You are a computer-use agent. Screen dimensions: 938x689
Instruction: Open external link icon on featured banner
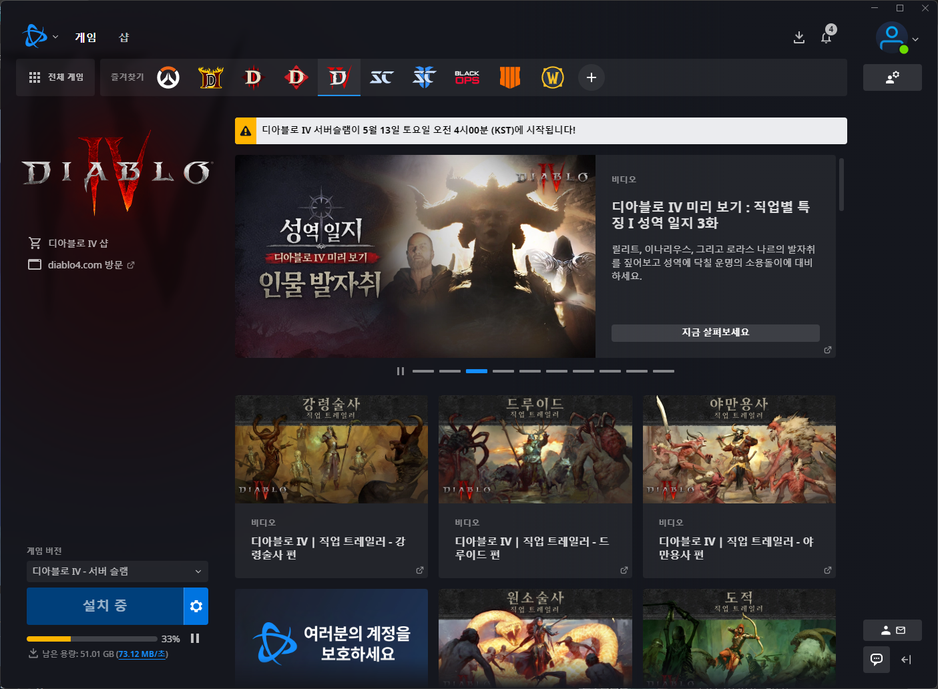click(828, 350)
